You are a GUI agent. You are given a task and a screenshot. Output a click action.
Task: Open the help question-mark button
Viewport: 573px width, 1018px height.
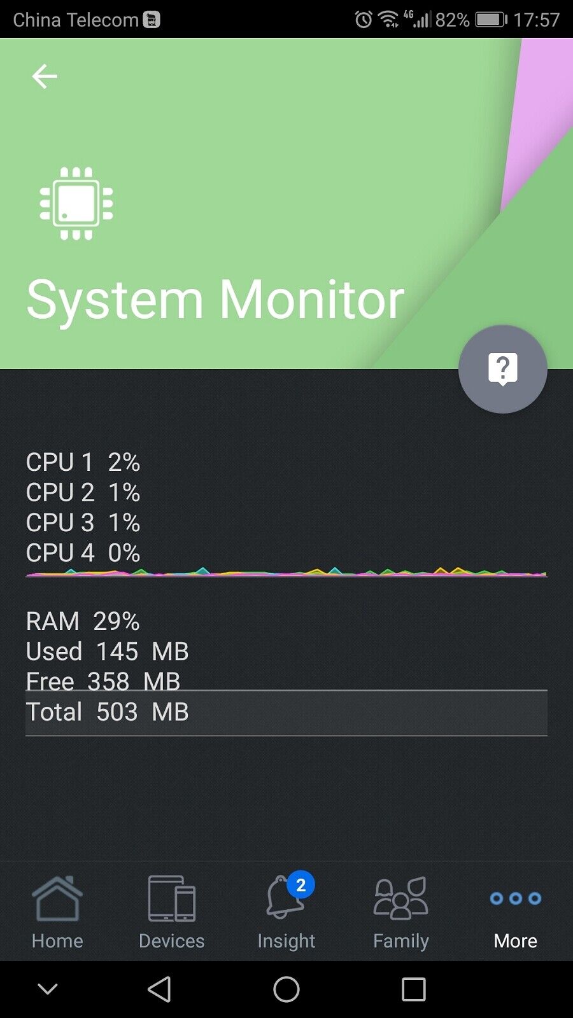click(503, 369)
